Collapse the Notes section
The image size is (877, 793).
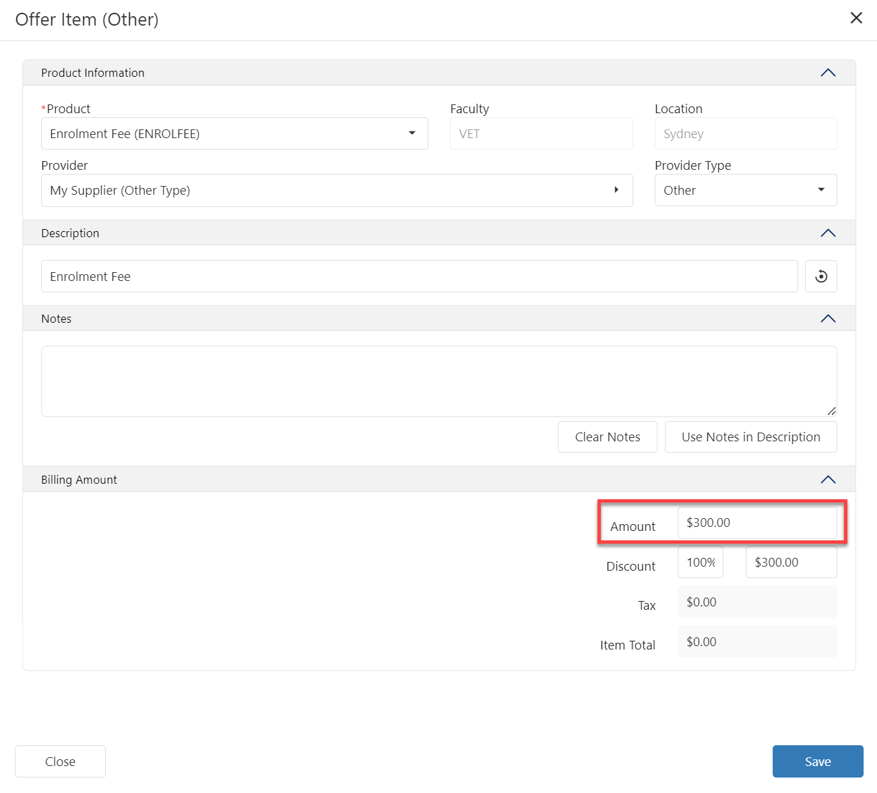[x=828, y=319]
